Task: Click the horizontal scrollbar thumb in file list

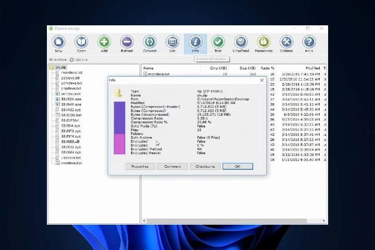Action: (x=227, y=220)
